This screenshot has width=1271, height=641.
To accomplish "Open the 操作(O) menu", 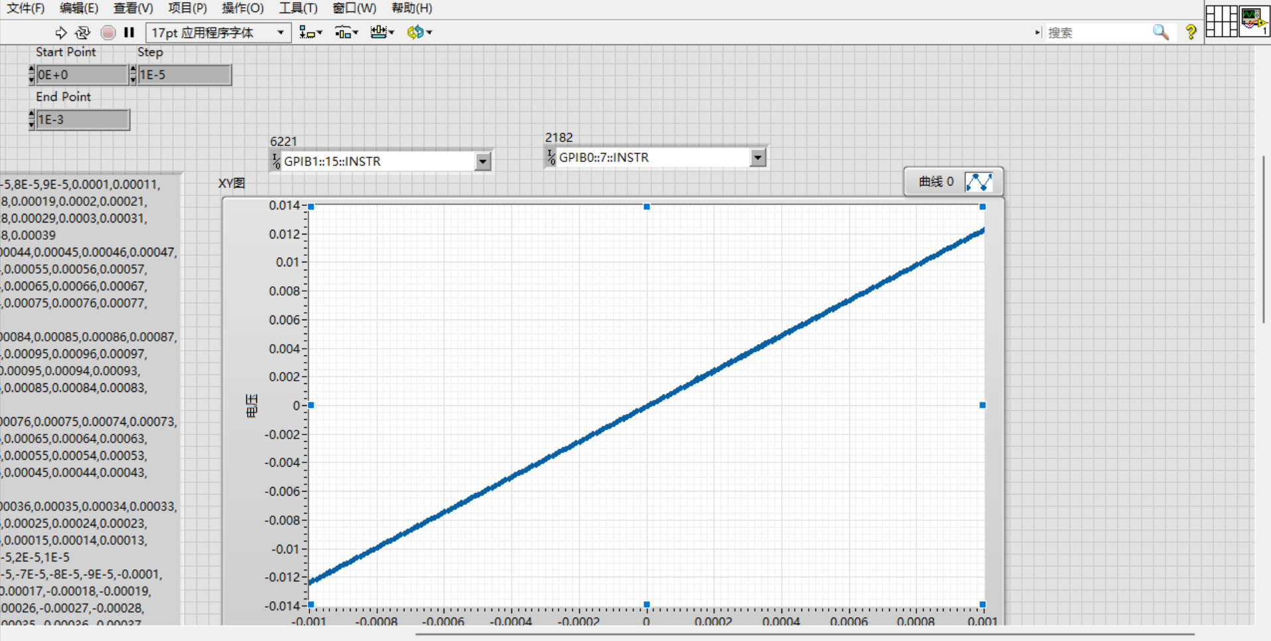I will point(243,8).
